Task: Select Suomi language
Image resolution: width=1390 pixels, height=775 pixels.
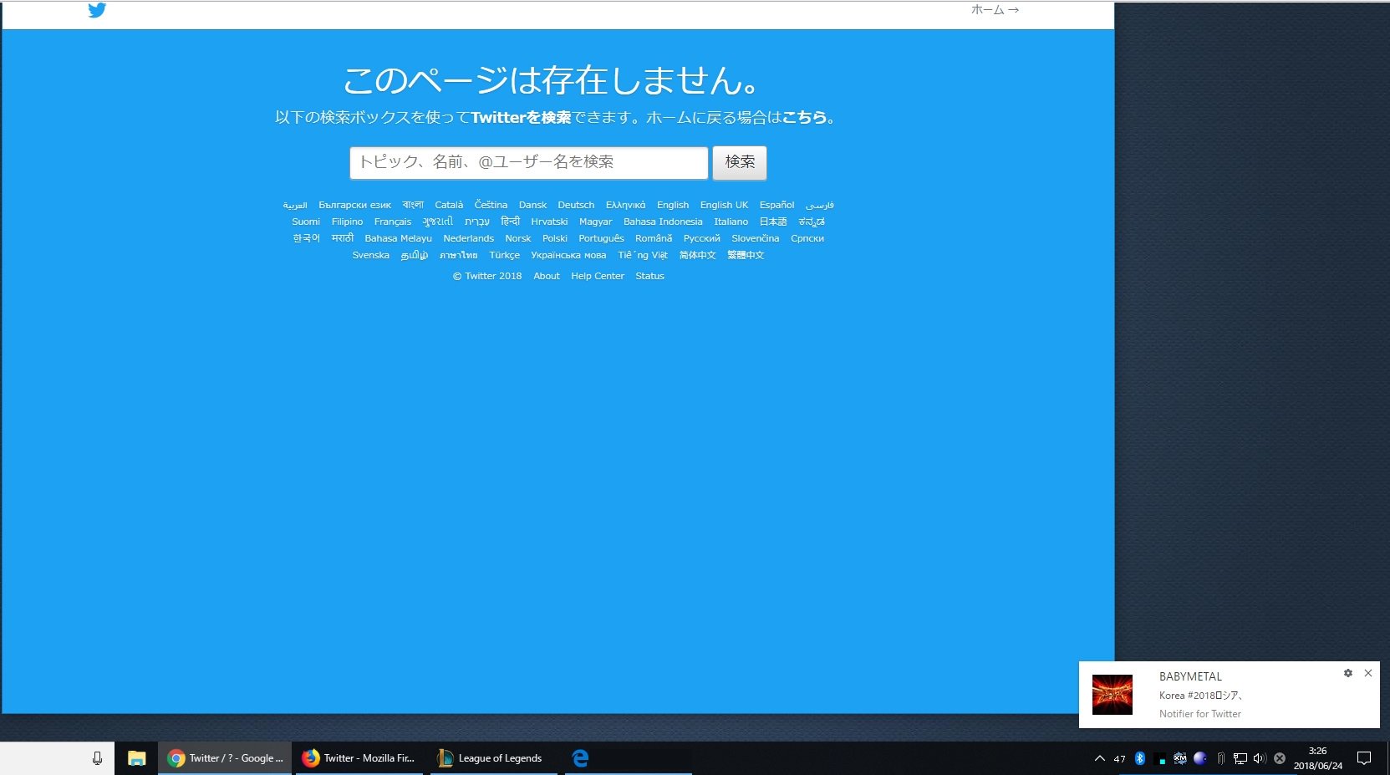Action: pyautogui.click(x=306, y=222)
